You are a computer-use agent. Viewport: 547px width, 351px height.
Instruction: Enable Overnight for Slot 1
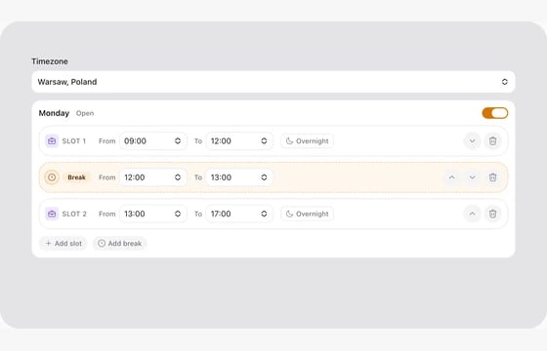(307, 141)
